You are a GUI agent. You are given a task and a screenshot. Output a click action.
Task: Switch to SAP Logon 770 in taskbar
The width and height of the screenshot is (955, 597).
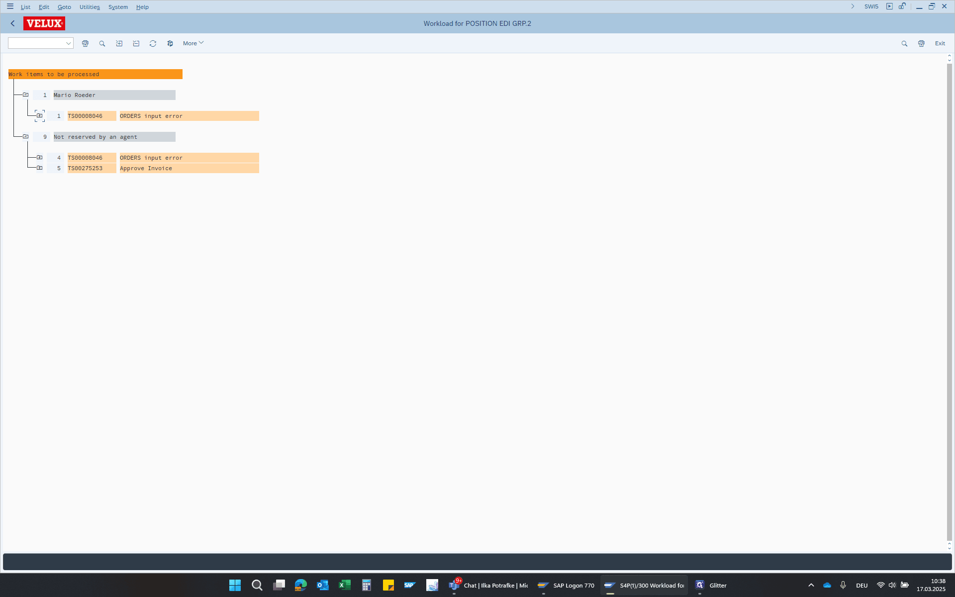[x=566, y=585]
